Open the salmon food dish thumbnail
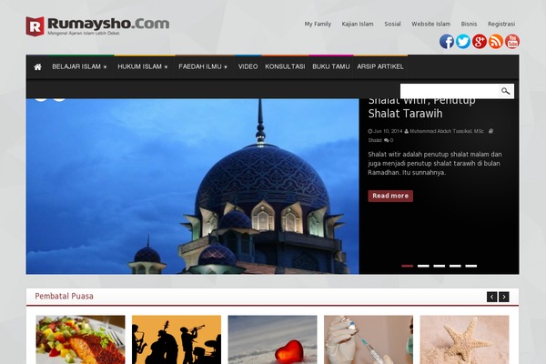Image resolution: width=546 pixels, height=364 pixels. 80,339
